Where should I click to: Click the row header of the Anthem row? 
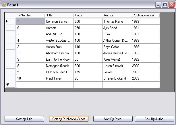click(10, 28)
